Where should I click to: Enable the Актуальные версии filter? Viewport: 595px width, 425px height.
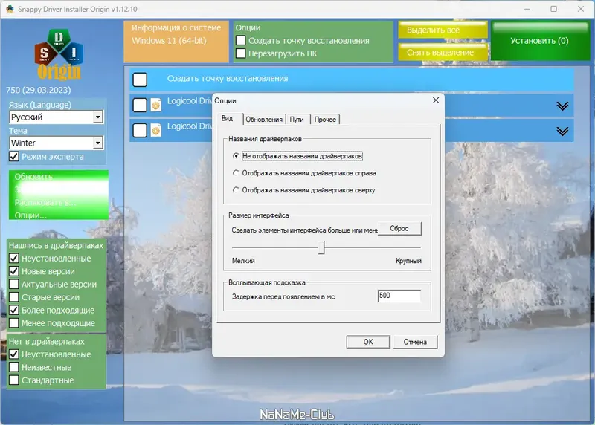click(x=14, y=284)
